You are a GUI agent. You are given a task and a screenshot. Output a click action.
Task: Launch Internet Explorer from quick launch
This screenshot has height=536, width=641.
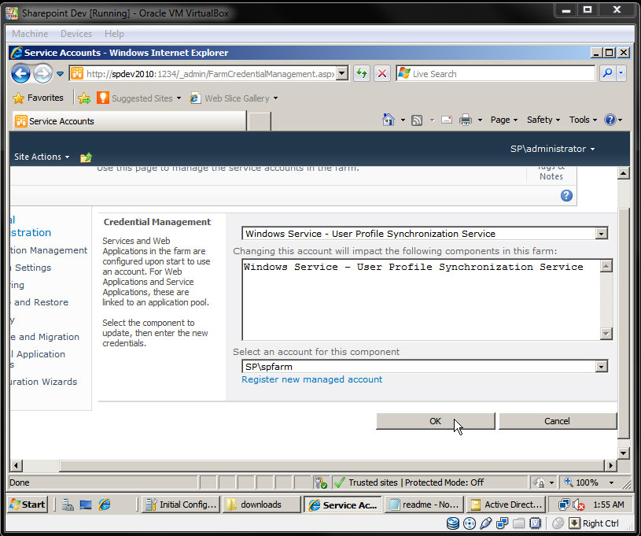pos(105,505)
